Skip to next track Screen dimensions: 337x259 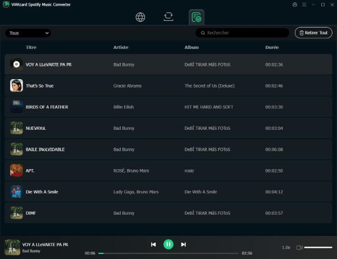(x=183, y=244)
